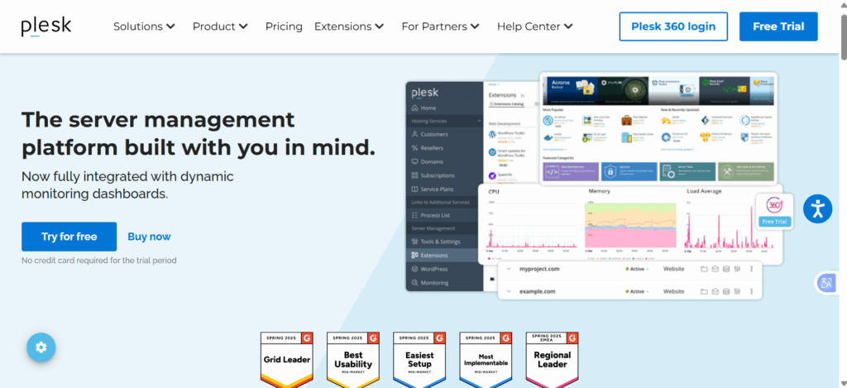Click the translate icon on right edge

(x=826, y=283)
